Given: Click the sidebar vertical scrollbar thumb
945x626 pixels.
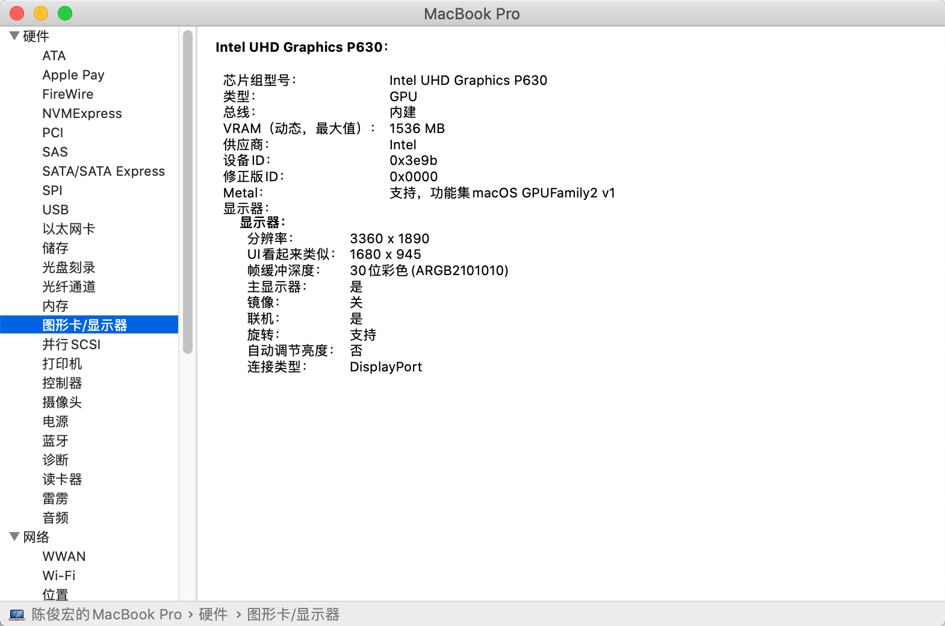Looking at the screenshot, I should [188, 191].
